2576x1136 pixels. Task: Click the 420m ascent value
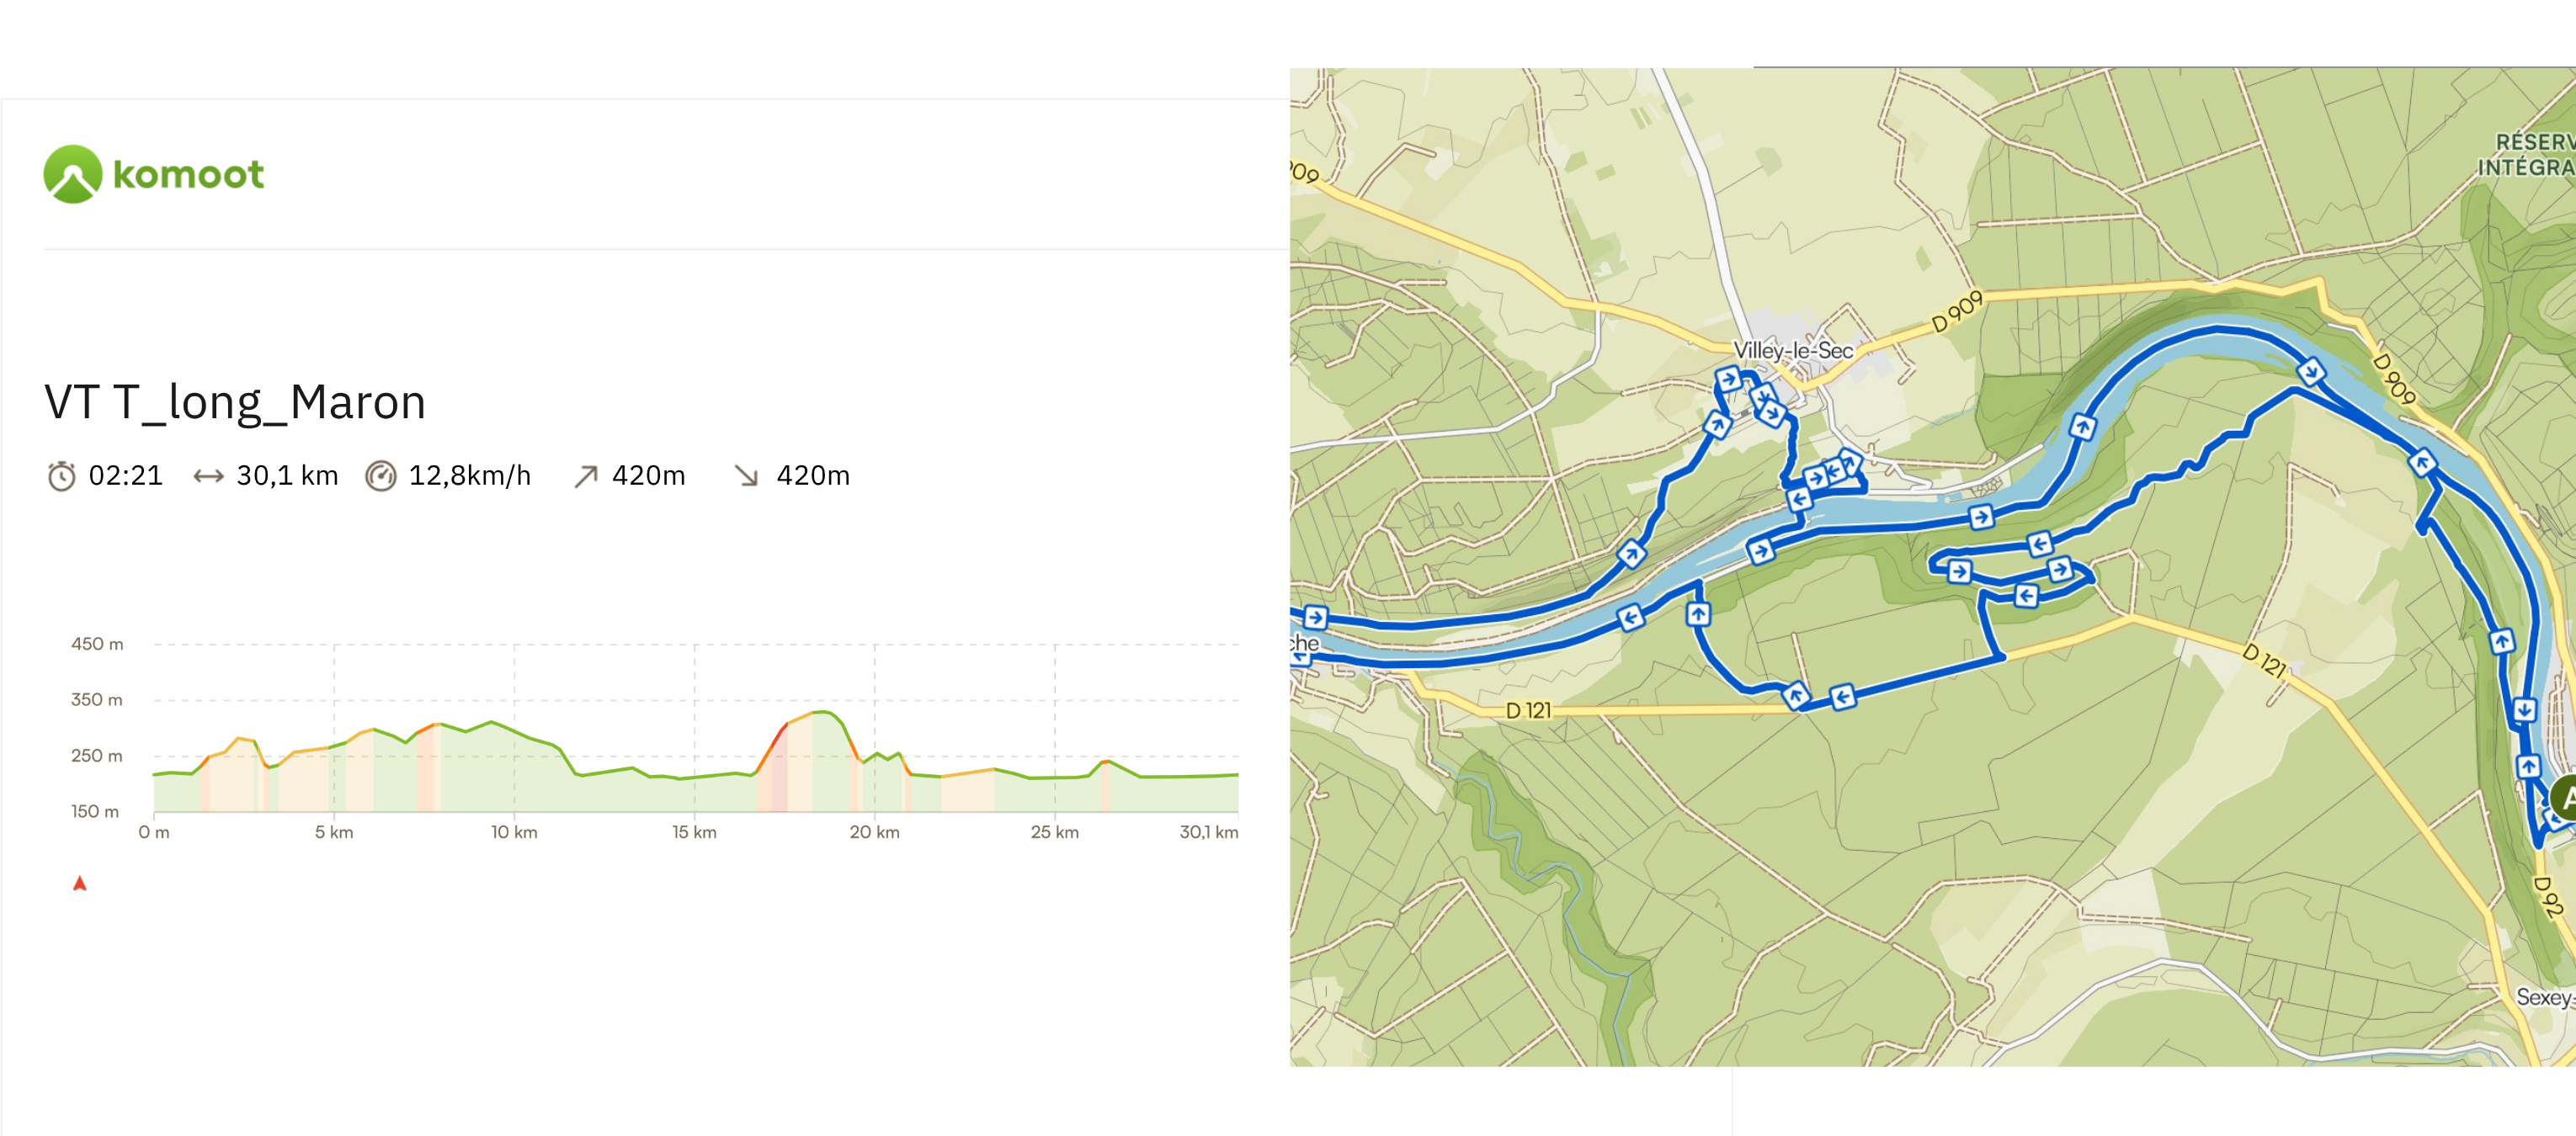pos(648,476)
